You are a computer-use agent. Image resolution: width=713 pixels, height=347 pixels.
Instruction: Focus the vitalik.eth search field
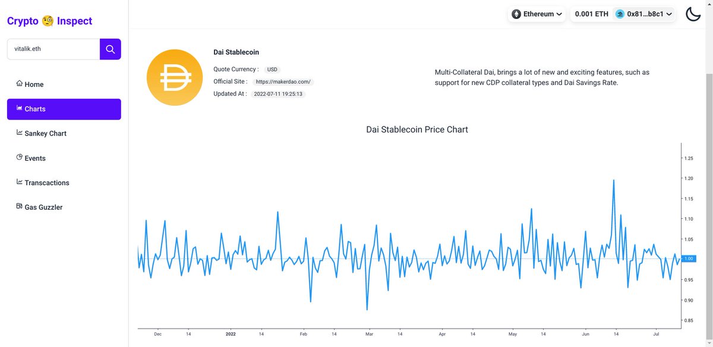[x=53, y=49]
